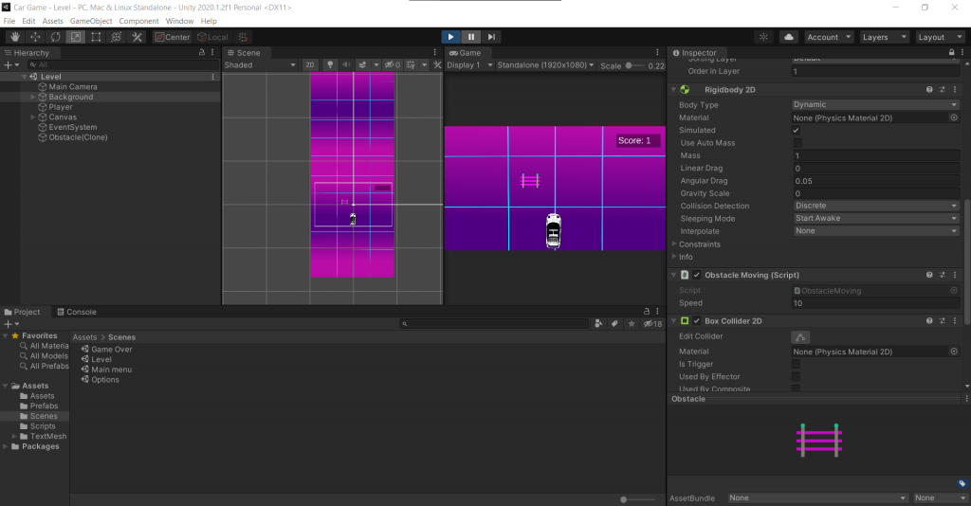
Task: Select the Move tool
Action: (34, 37)
